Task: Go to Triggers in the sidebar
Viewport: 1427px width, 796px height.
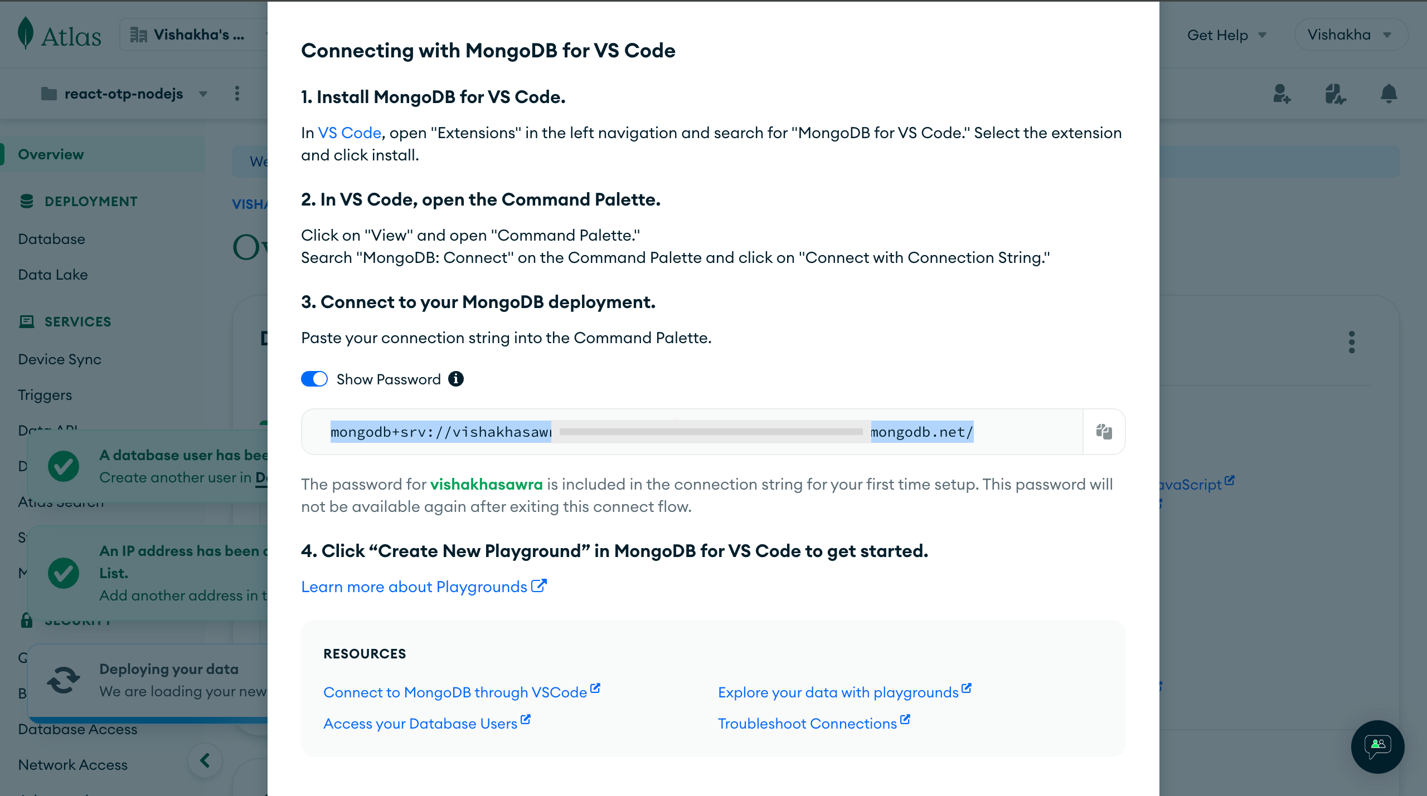Action: pyautogui.click(x=45, y=395)
